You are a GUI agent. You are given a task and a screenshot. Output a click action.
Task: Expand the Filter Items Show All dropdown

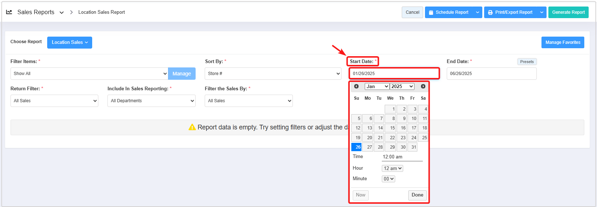[x=89, y=74]
